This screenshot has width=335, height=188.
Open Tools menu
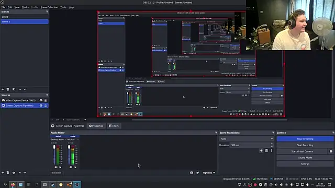click(x=63, y=7)
